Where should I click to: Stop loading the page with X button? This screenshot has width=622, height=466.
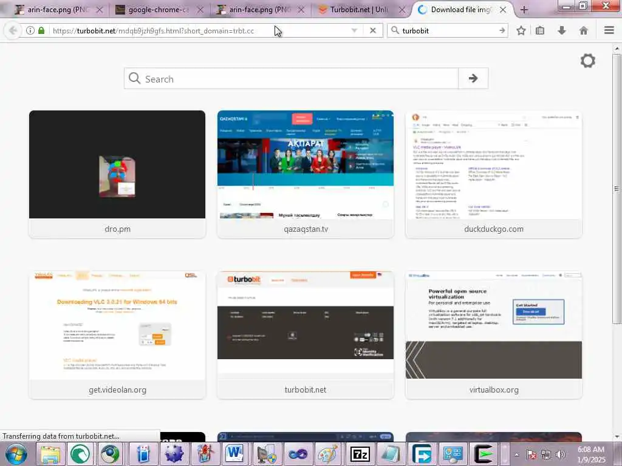[372, 30]
